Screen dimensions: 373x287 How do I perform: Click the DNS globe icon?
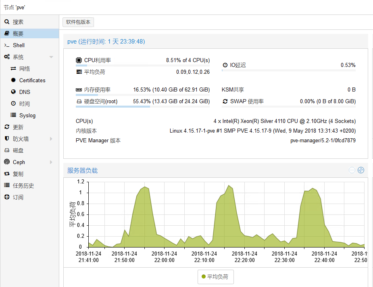13,92
